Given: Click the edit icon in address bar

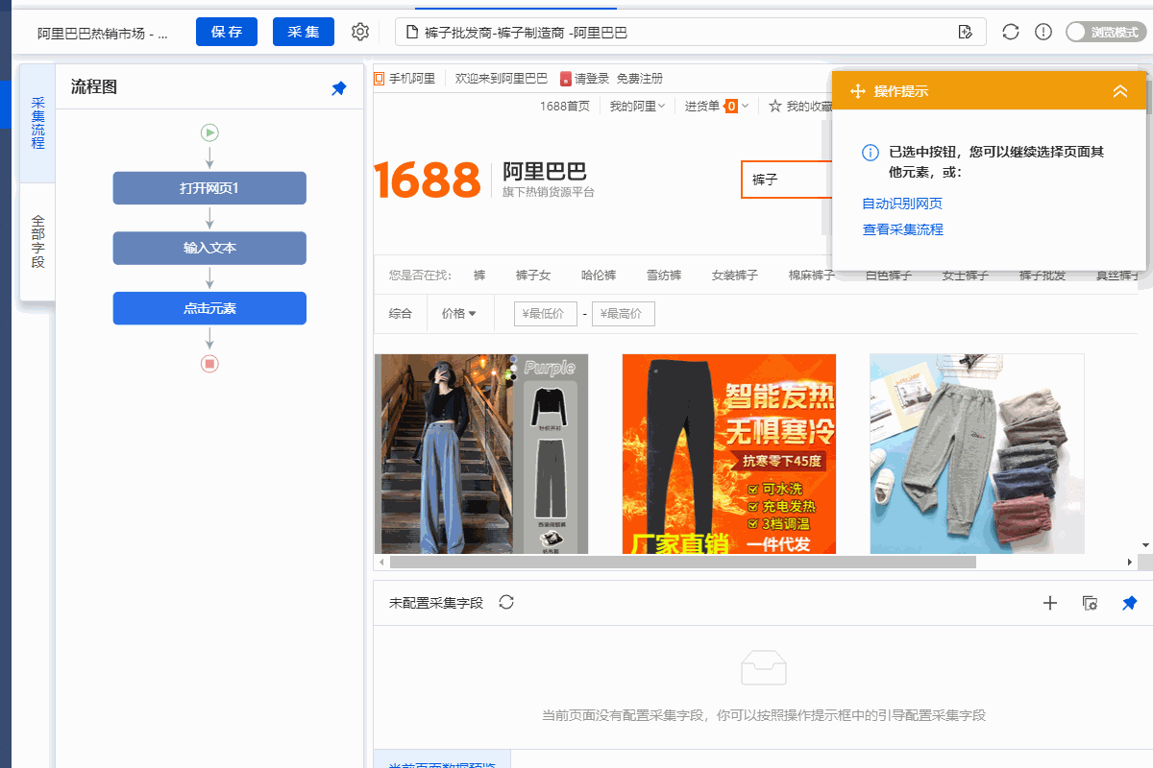Looking at the screenshot, I should (966, 33).
